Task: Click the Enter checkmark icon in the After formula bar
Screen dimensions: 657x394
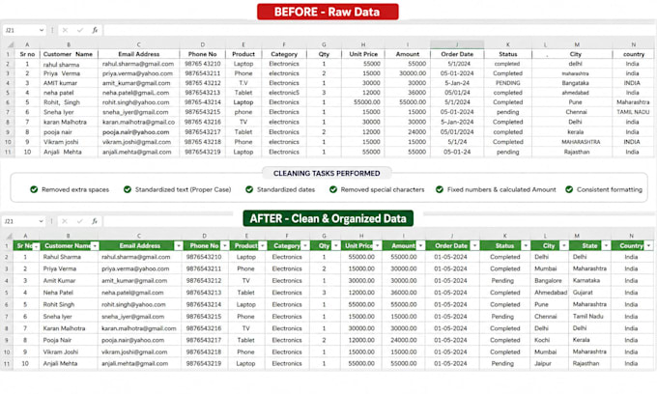Action: 79,221
